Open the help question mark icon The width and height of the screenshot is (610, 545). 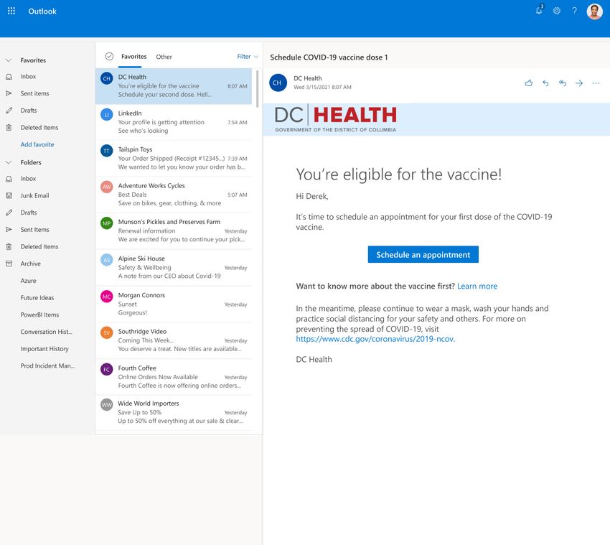574,11
